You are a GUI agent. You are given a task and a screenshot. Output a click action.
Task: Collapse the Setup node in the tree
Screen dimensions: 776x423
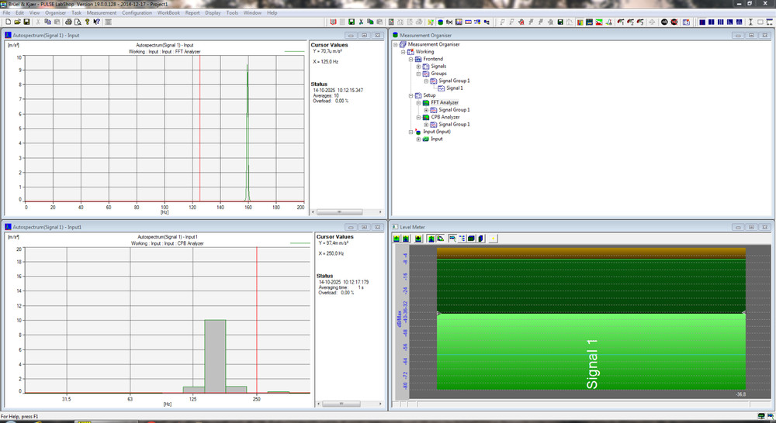411,95
